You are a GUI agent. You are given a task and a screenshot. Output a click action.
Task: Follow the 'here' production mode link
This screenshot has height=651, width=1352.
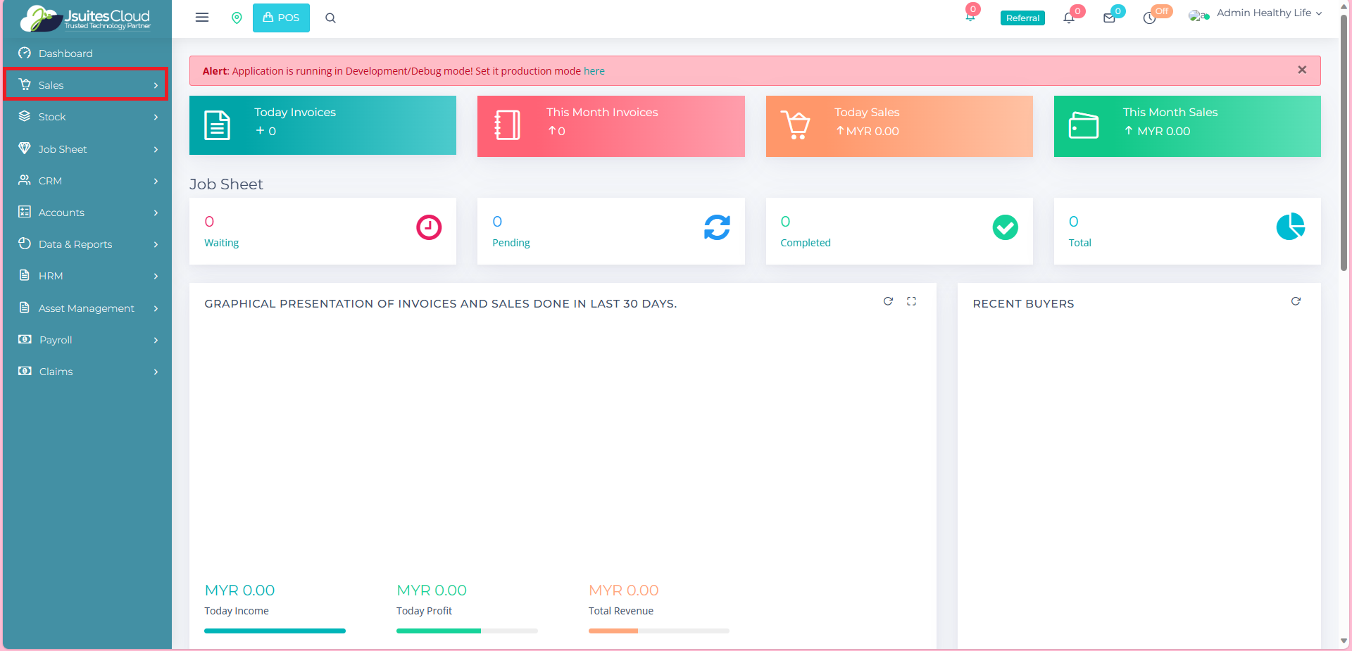pos(594,71)
